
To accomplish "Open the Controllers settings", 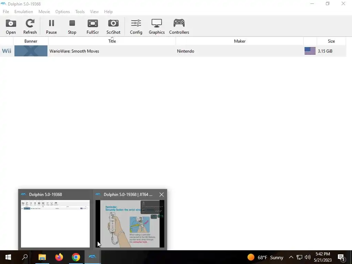I will [x=179, y=26].
